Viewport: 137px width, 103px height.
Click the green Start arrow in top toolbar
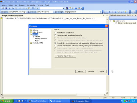37,8
